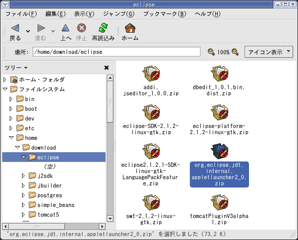Screen dimensions: 298x240
Task: Click the 場所 location path field
Action: pos(117,52)
